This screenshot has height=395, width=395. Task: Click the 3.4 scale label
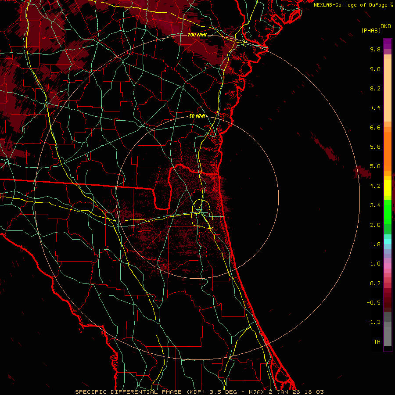pos(375,205)
